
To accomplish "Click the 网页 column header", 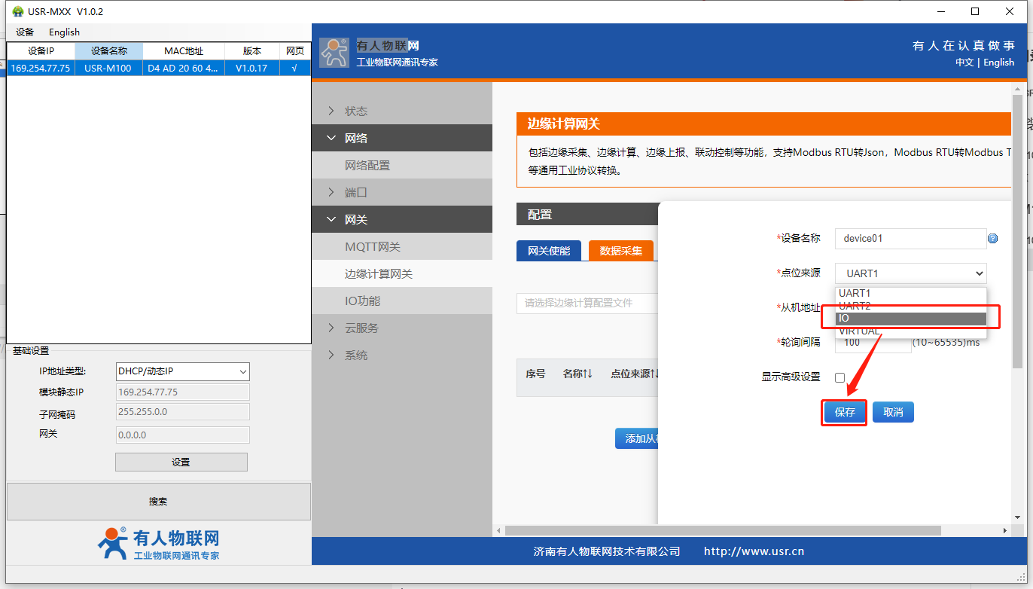I will point(294,51).
